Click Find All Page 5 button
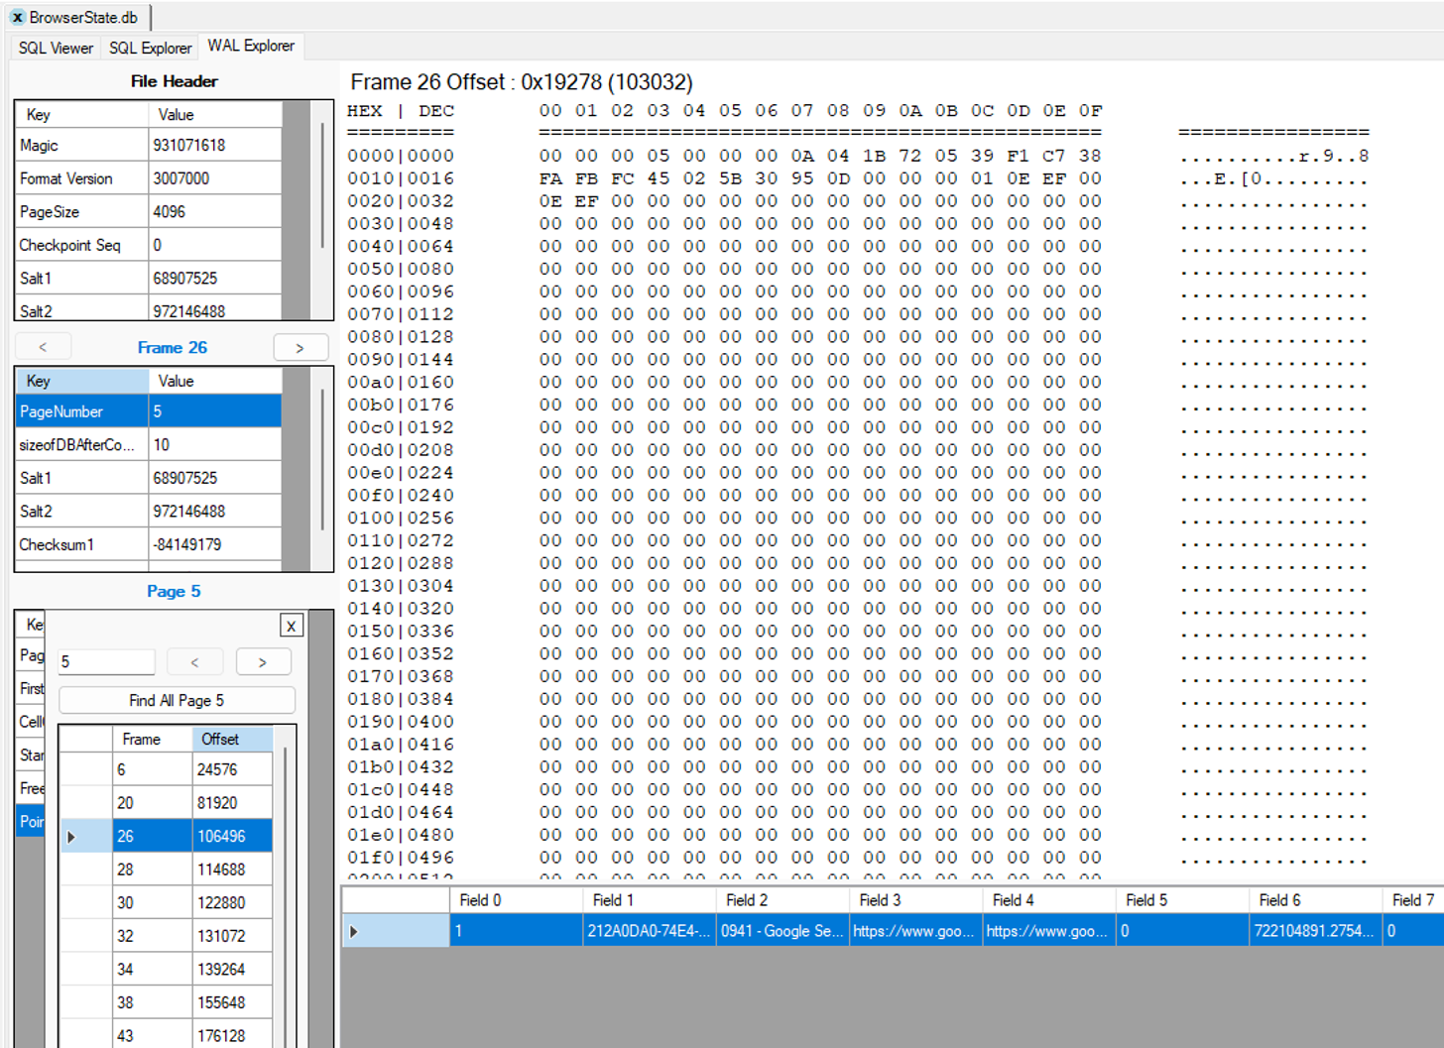 click(x=177, y=700)
